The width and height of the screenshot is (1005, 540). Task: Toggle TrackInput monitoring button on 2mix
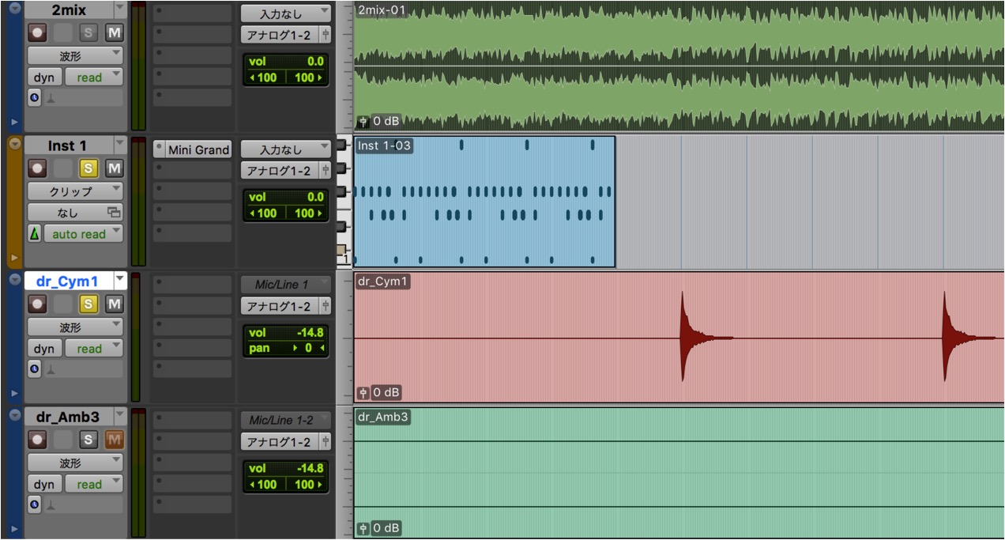coord(62,32)
